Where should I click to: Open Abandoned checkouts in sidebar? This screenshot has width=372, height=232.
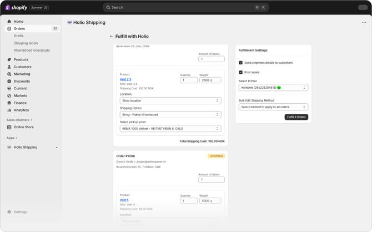[x=32, y=50]
